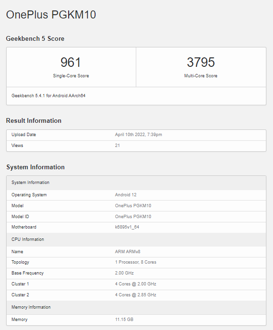Image resolution: width=273 pixels, height=330 pixels.
Task: Select the motherboard value k6895v1_64
Action: pos(127,227)
